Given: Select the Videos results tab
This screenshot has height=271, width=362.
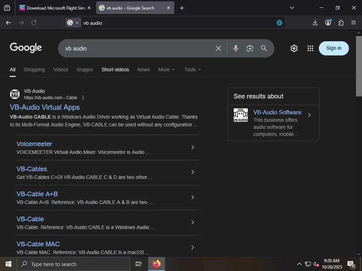Looking at the screenshot, I should [x=61, y=70].
